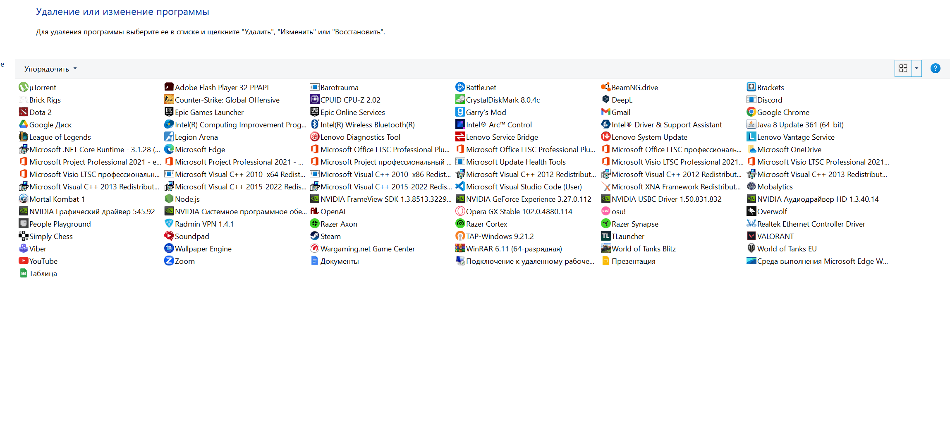The height and width of the screenshot is (435, 950).
Task: Click the Counter-Strike: Global Offensive icon
Action: (169, 100)
